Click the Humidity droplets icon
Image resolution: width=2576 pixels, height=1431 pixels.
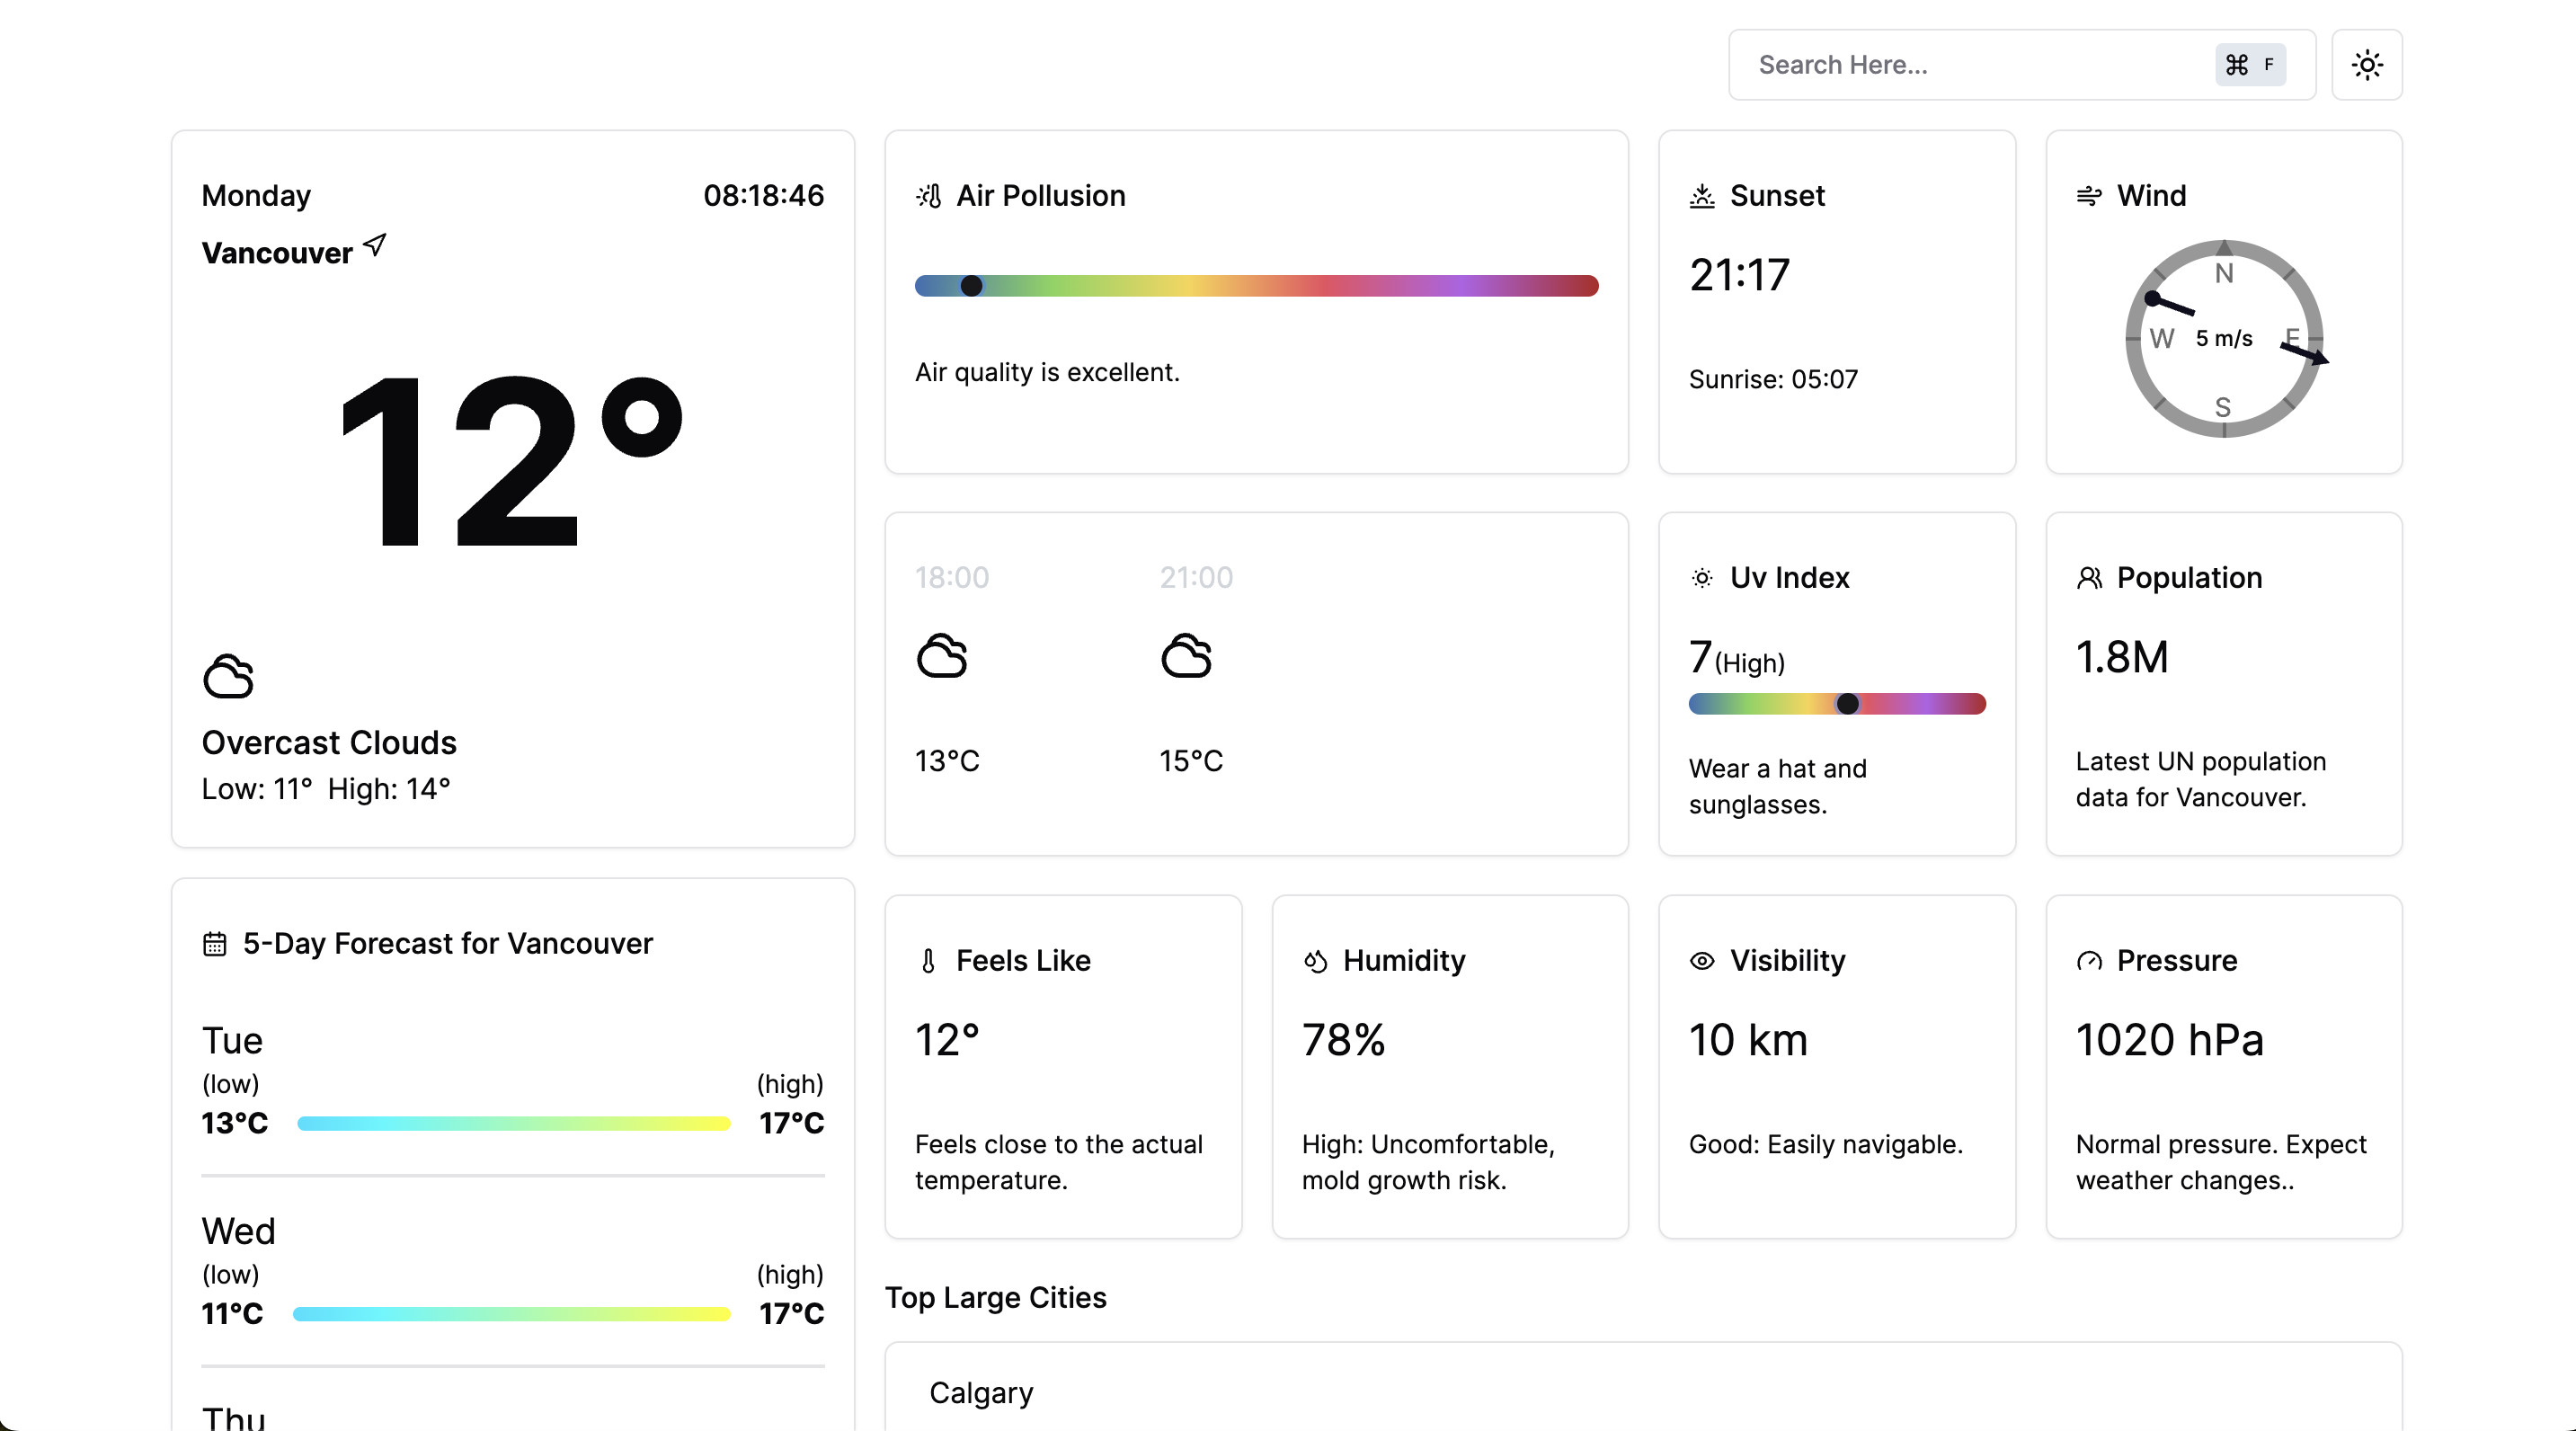[1315, 961]
